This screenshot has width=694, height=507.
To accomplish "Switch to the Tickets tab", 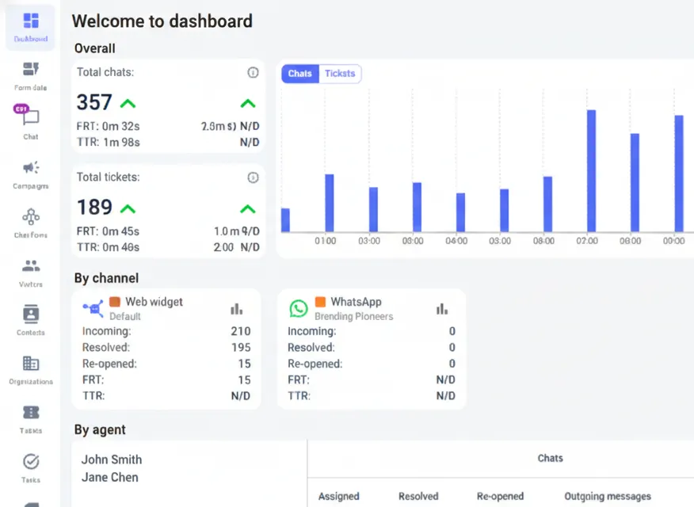I will click(x=340, y=73).
